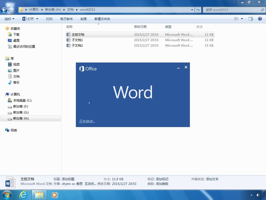Image resolution: width=266 pixels, height=200 pixels.
Task: Click 刻录 in the toolbar
Action: (x=84, y=19)
